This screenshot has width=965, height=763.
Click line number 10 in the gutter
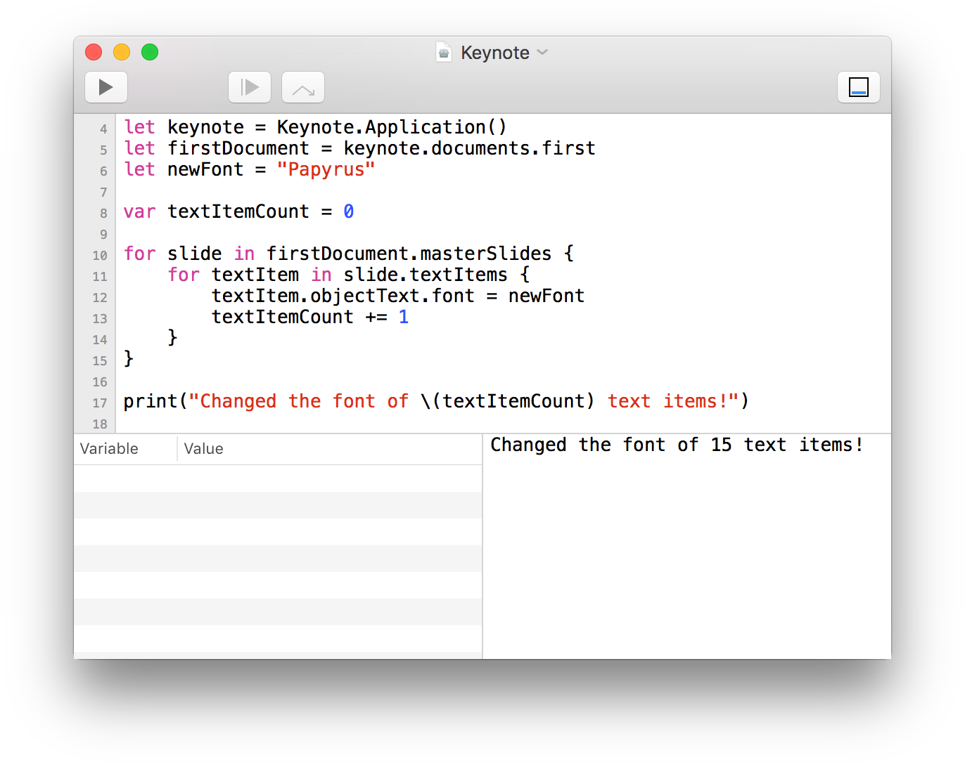click(x=100, y=256)
